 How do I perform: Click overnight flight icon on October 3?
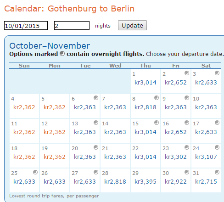(217, 73)
